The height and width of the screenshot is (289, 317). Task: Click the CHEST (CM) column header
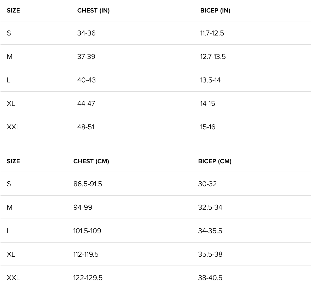pos(91,161)
